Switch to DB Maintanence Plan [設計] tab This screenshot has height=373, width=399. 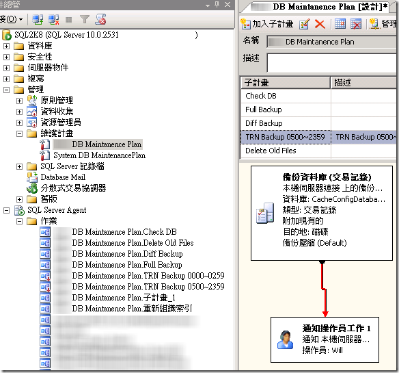(318, 7)
